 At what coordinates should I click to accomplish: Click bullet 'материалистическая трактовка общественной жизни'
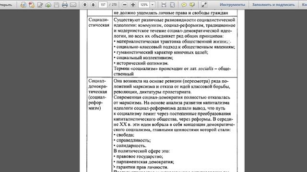tap(171, 42)
